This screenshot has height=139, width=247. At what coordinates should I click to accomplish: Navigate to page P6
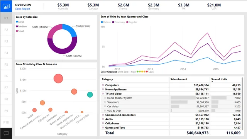(6, 76)
